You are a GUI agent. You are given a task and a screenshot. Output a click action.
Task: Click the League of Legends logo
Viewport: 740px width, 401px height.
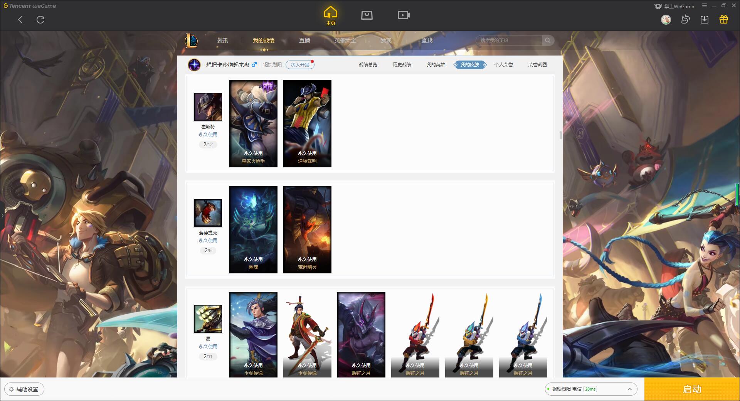pyautogui.click(x=191, y=40)
